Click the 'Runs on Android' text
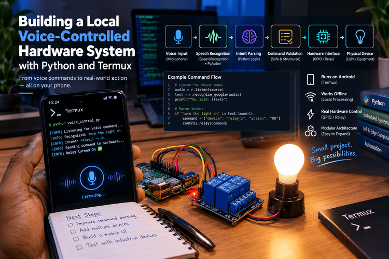Screen dimensions: 389x259 (x=338, y=77)
